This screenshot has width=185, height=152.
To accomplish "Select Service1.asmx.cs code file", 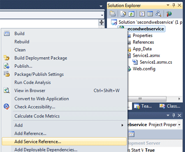I will [156, 62].
